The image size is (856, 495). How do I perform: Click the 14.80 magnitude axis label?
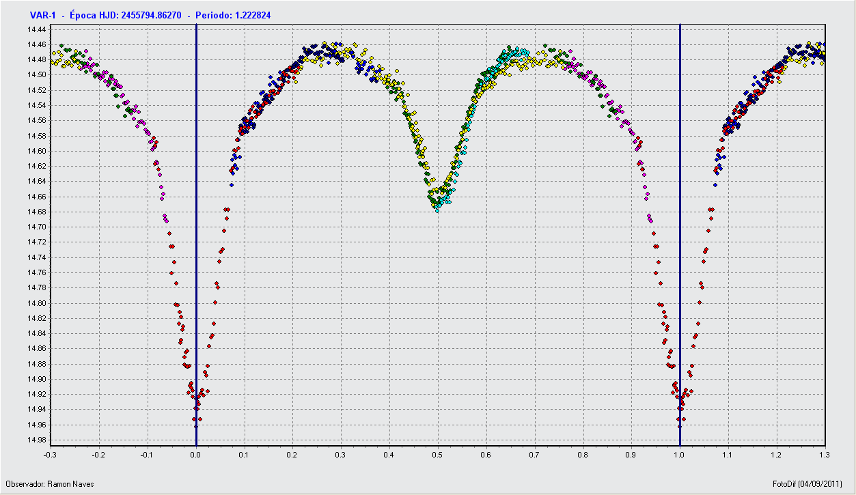37,303
